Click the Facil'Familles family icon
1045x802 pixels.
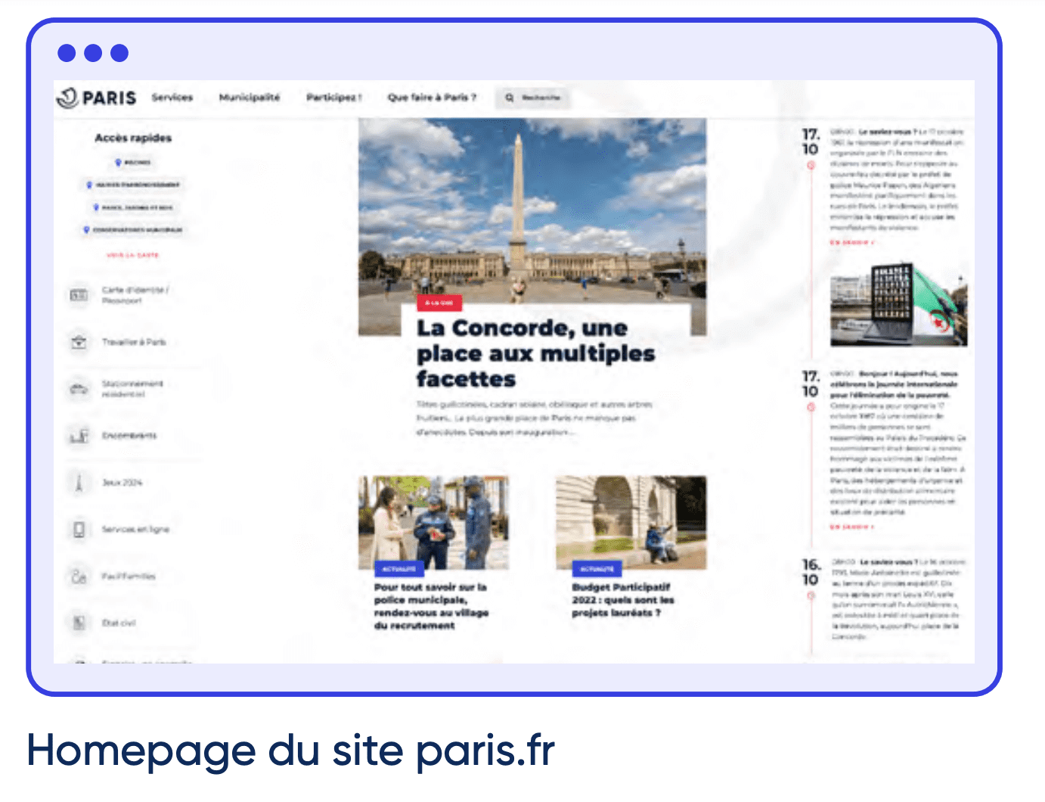coord(79,577)
